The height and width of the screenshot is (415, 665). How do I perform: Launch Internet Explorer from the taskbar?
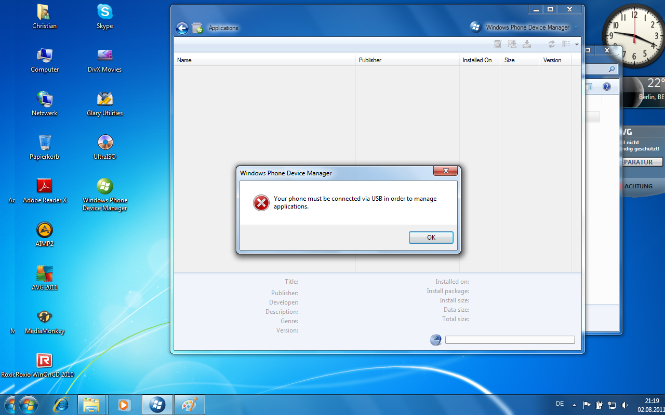pyautogui.click(x=62, y=405)
